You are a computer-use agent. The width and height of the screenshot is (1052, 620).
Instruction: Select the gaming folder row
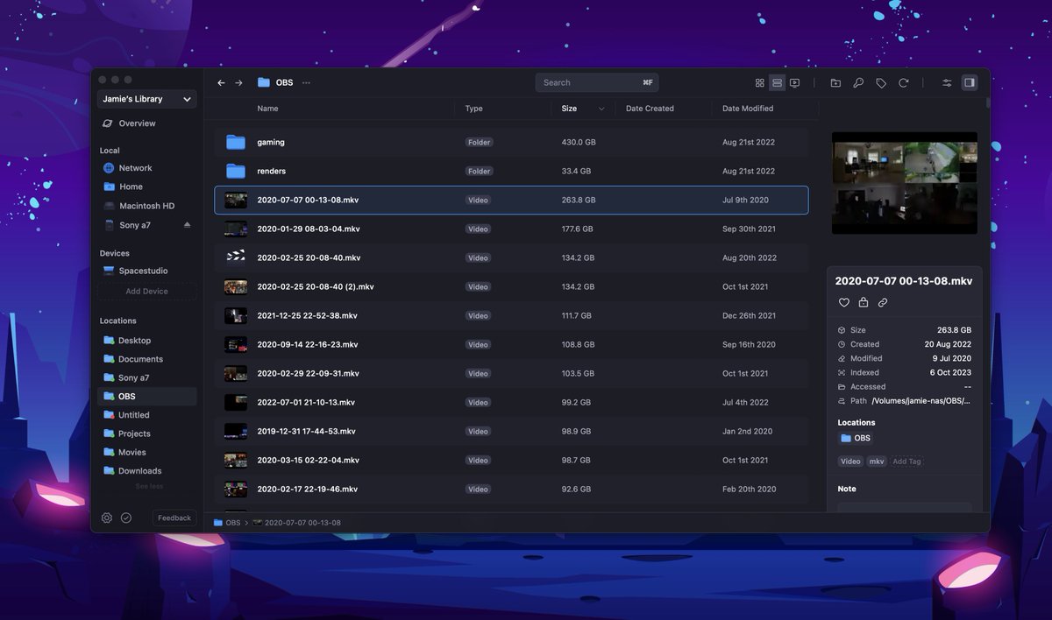pyautogui.click(x=511, y=142)
